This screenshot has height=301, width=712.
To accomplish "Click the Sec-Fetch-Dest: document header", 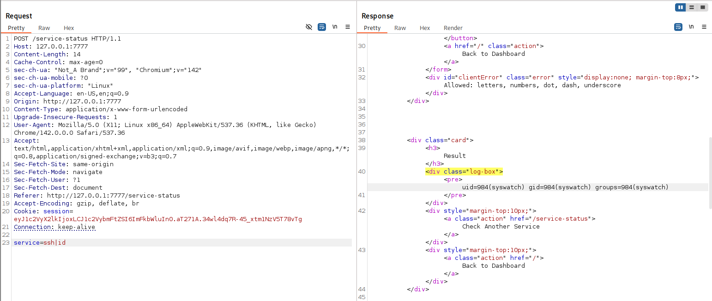I will tap(58, 188).
